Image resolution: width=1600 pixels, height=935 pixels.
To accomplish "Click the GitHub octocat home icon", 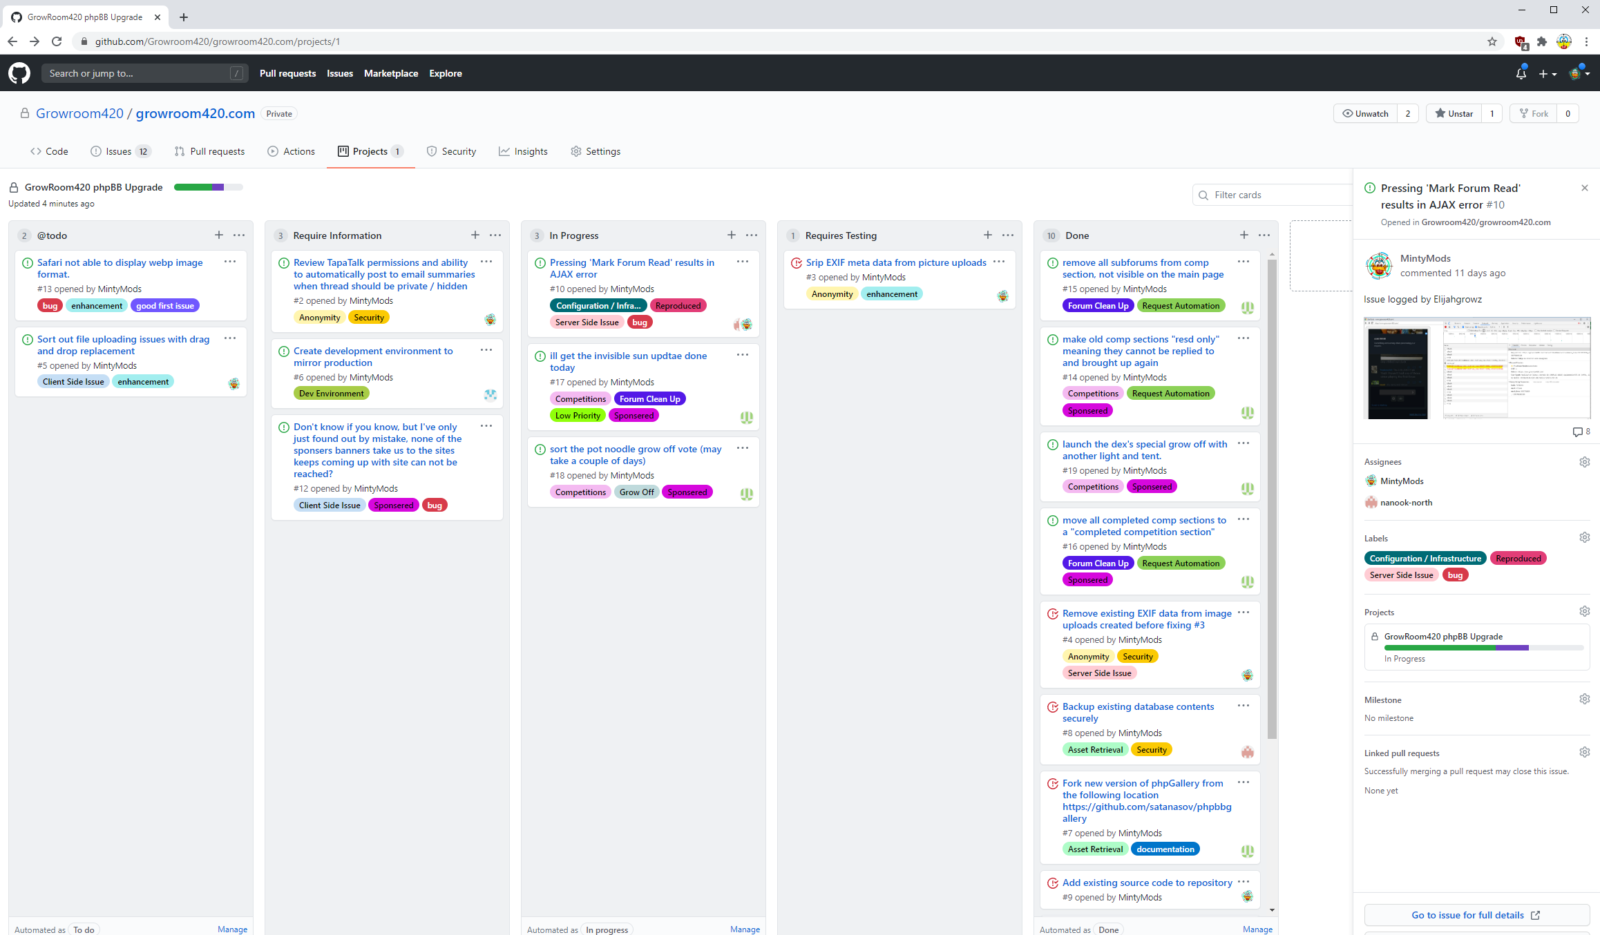I will coord(19,73).
